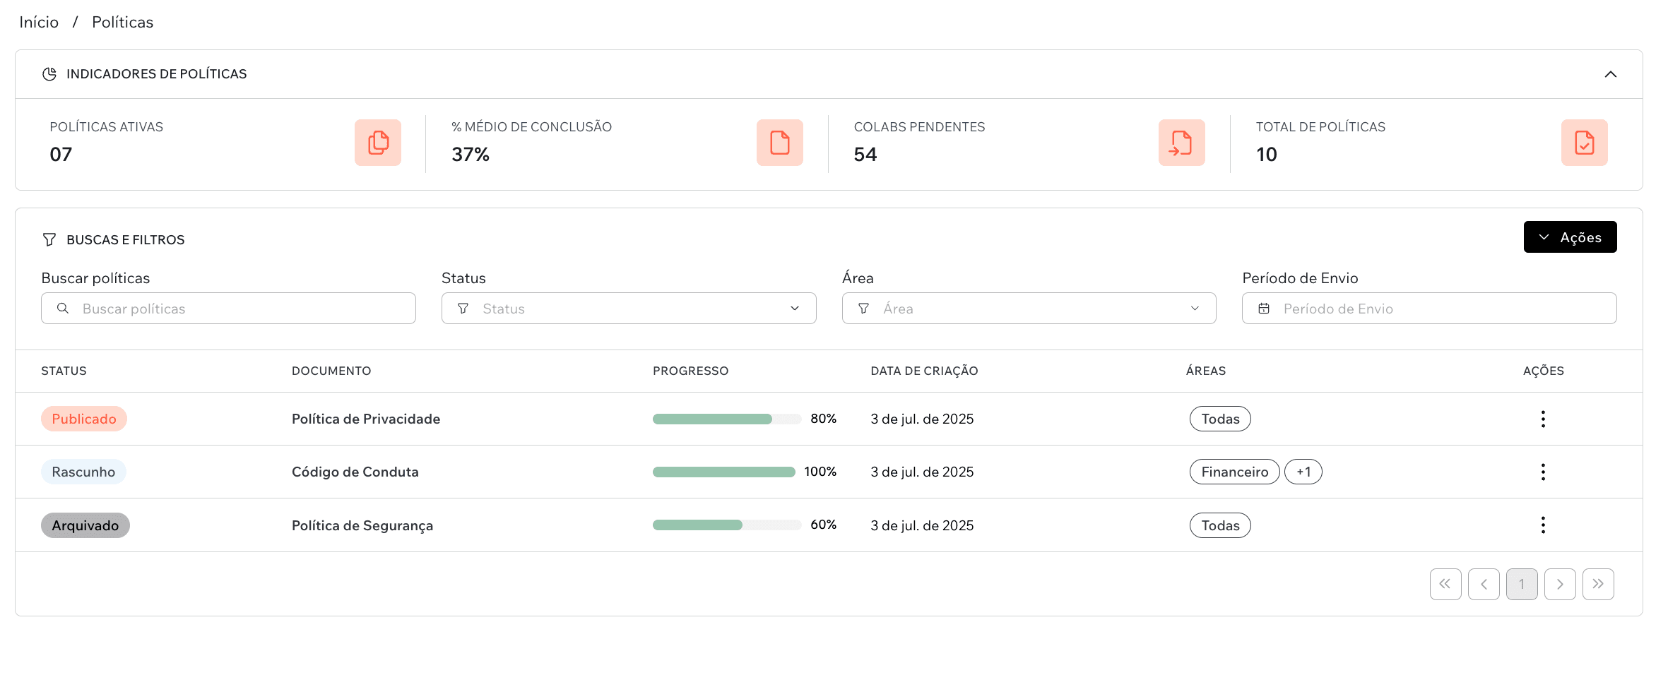
Task: Navigate to Início via the breadcrumb
Action: coord(39,22)
